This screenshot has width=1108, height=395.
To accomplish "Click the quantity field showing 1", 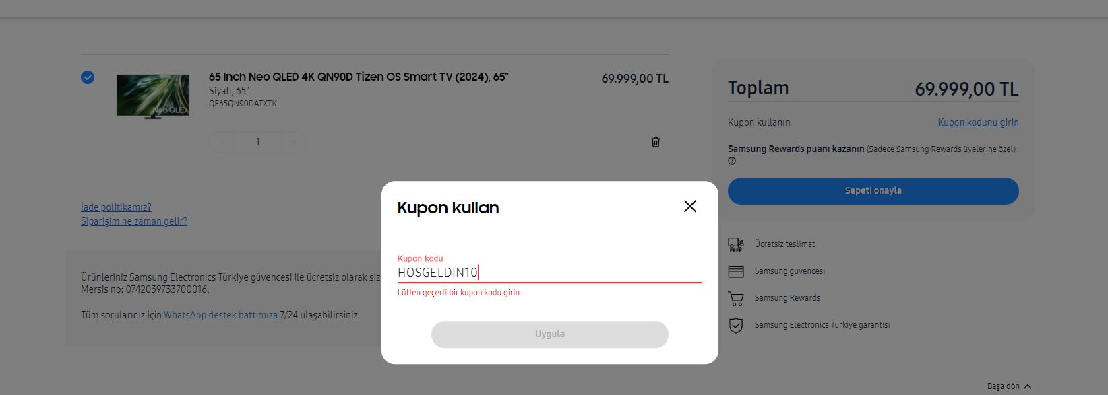I will 257,142.
